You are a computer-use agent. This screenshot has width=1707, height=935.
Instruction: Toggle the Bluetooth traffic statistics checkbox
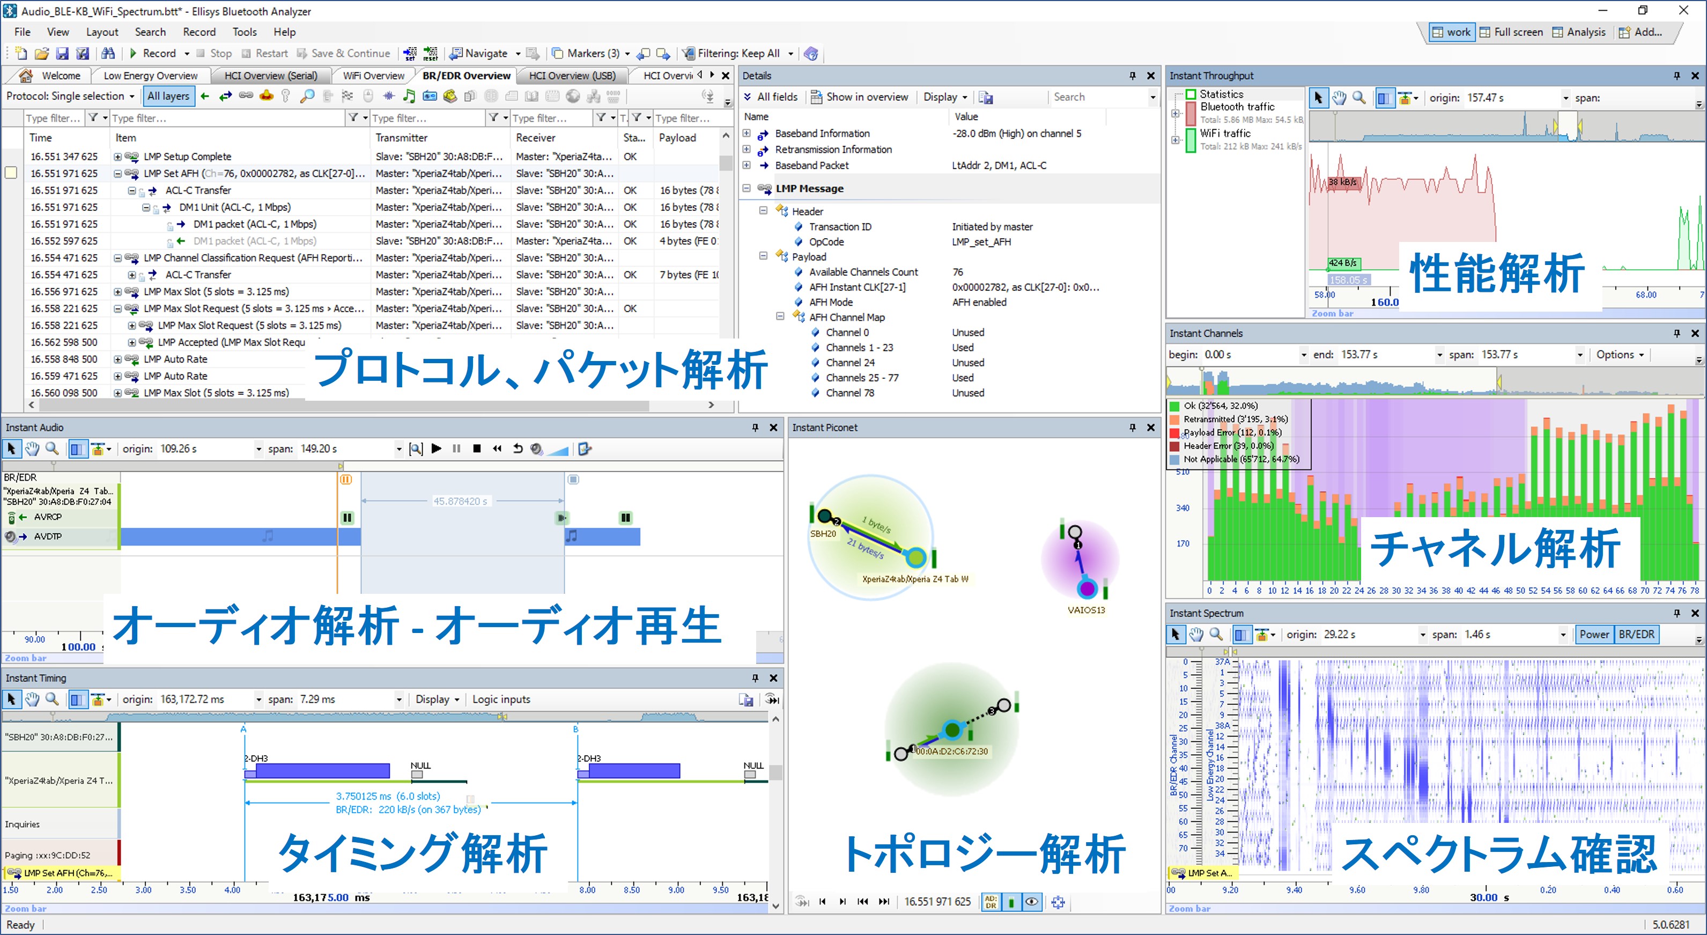tap(1190, 113)
